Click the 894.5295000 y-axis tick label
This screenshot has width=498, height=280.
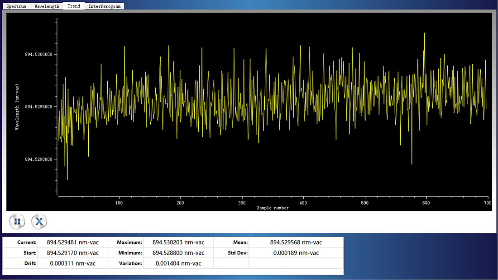(x=39, y=107)
